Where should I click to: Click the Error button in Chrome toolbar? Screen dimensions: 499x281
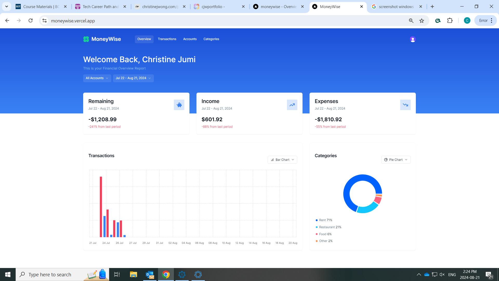(483, 20)
